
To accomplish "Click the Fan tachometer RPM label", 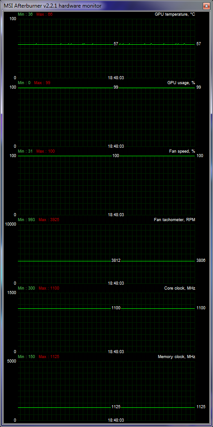I will (175, 219).
